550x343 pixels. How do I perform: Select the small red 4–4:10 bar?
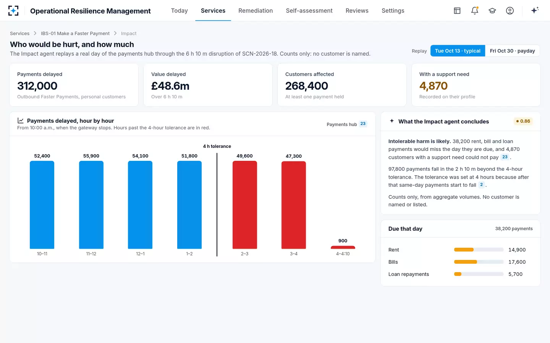pyautogui.click(x=343, y=247)
